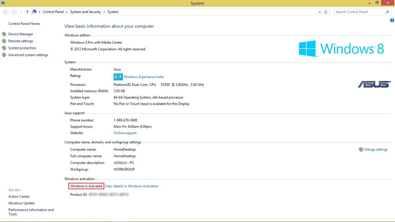Click the shield icon beside Remote settings

coord(4,41)
